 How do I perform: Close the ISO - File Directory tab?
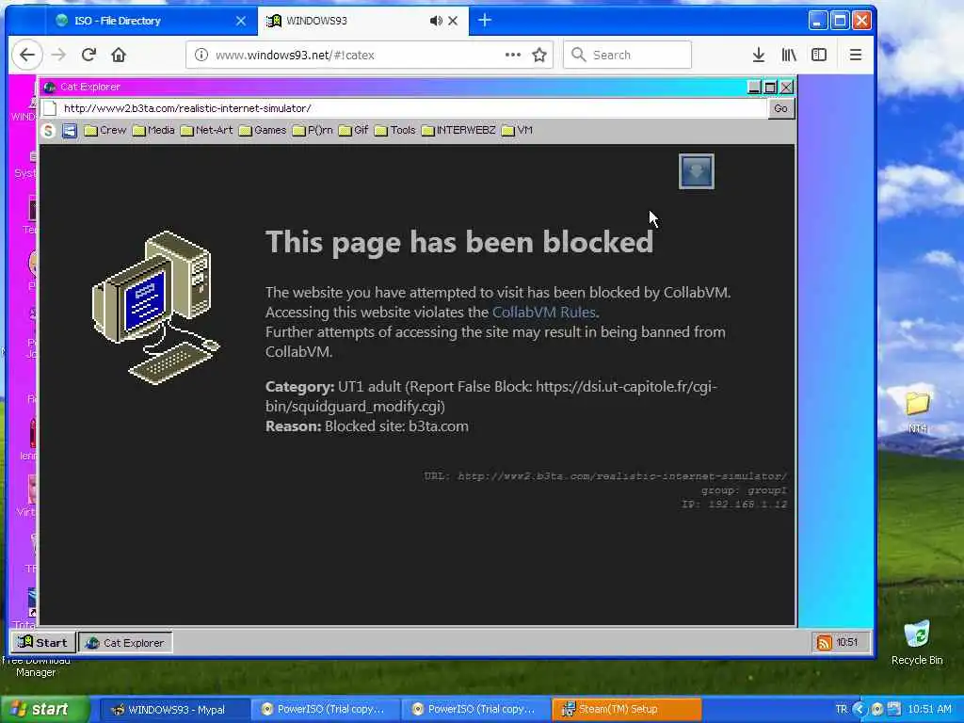(241, 21)
